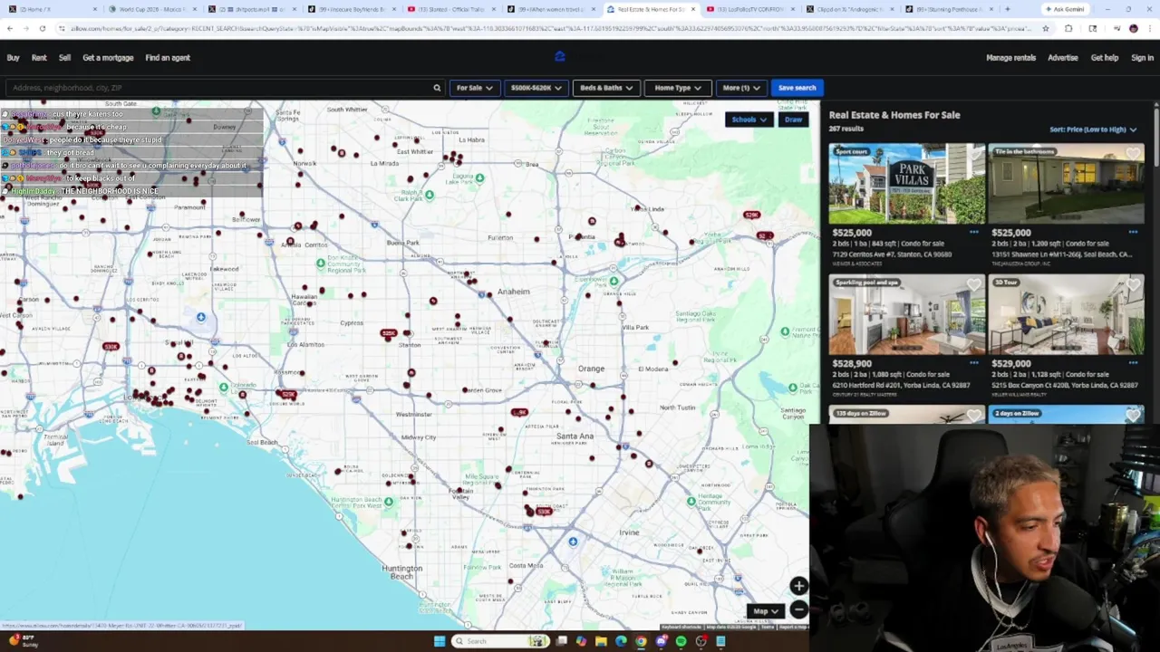Open the Buy menu

pyautogui.click(x=14, y=58)
